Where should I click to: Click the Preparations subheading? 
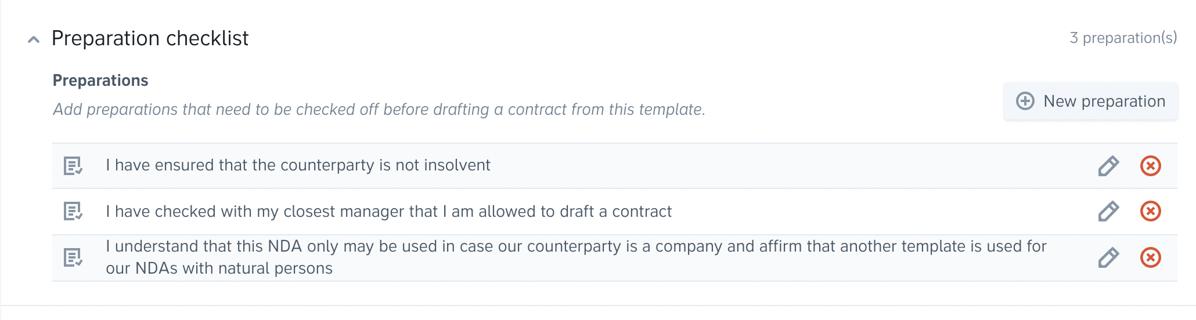click(x=100, y=81)
